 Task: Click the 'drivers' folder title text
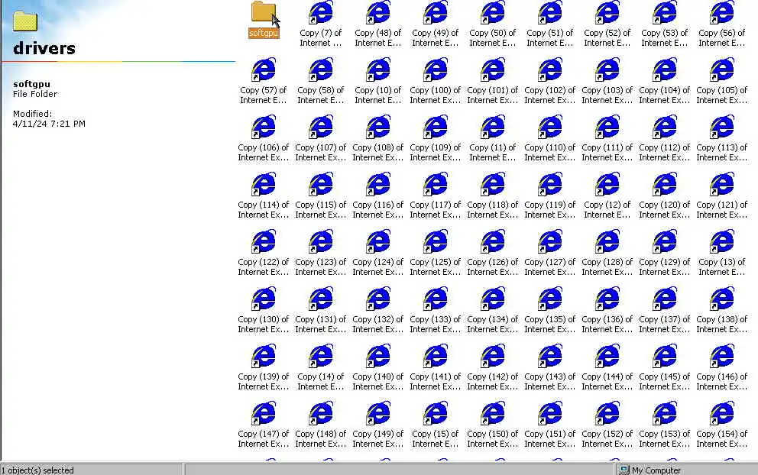[44, 48]
